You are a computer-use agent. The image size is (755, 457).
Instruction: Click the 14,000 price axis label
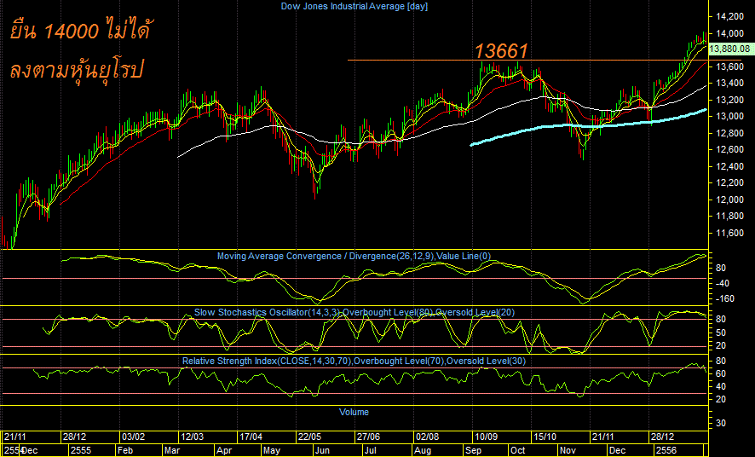(730, 33)
